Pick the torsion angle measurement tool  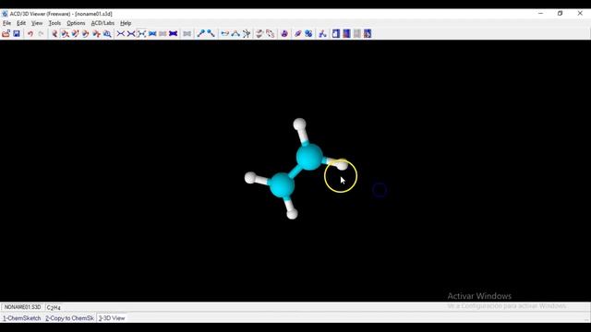(247, 34)
